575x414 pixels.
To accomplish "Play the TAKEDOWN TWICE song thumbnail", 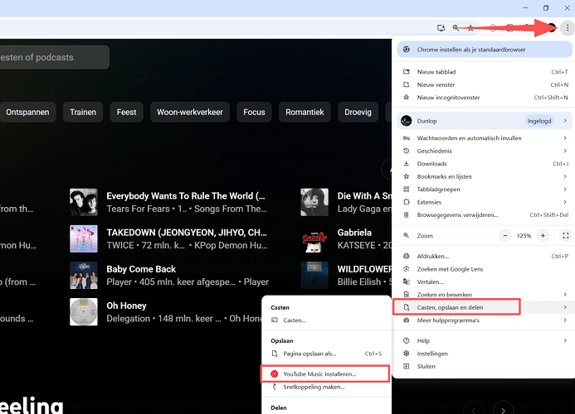I will pyautogui.click(x=84, y=238).
